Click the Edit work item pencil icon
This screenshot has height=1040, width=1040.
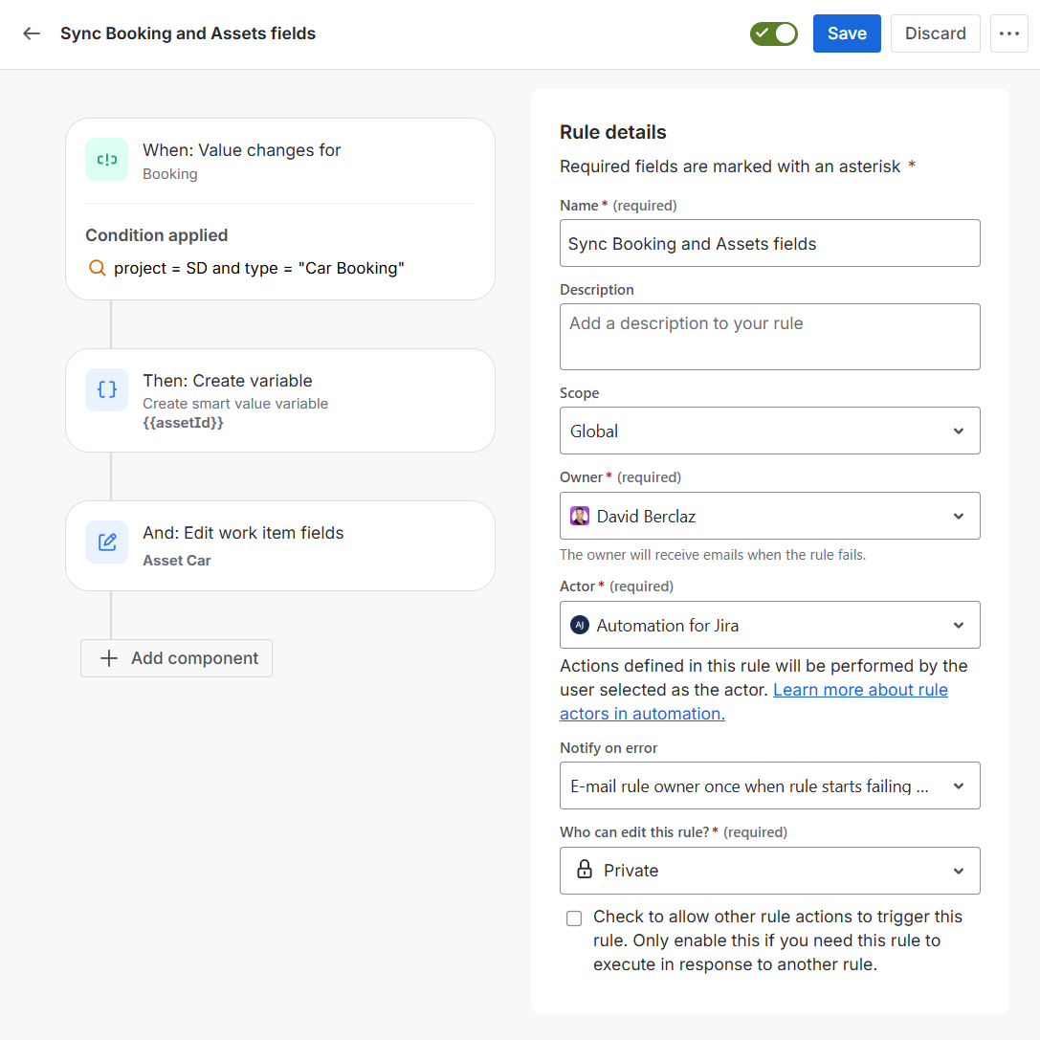pyautogui.click(x=106, y=542)
